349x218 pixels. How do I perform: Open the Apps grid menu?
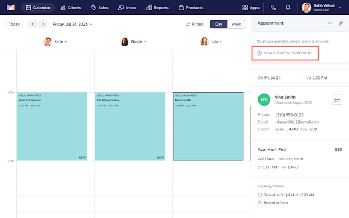251,8
